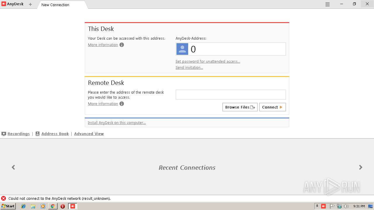The width and height of the screenshot is (374, 210).
Task: Click info icon next to Remote Desk More information
Action: coord(122,104)
